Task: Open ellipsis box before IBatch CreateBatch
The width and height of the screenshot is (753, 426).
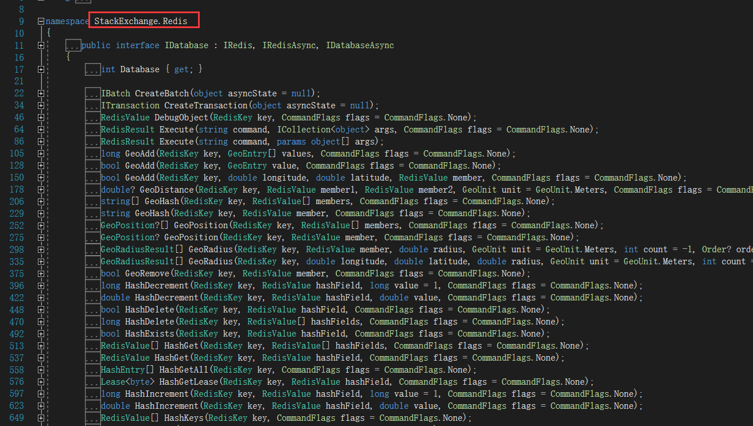Action: point(92,93)
